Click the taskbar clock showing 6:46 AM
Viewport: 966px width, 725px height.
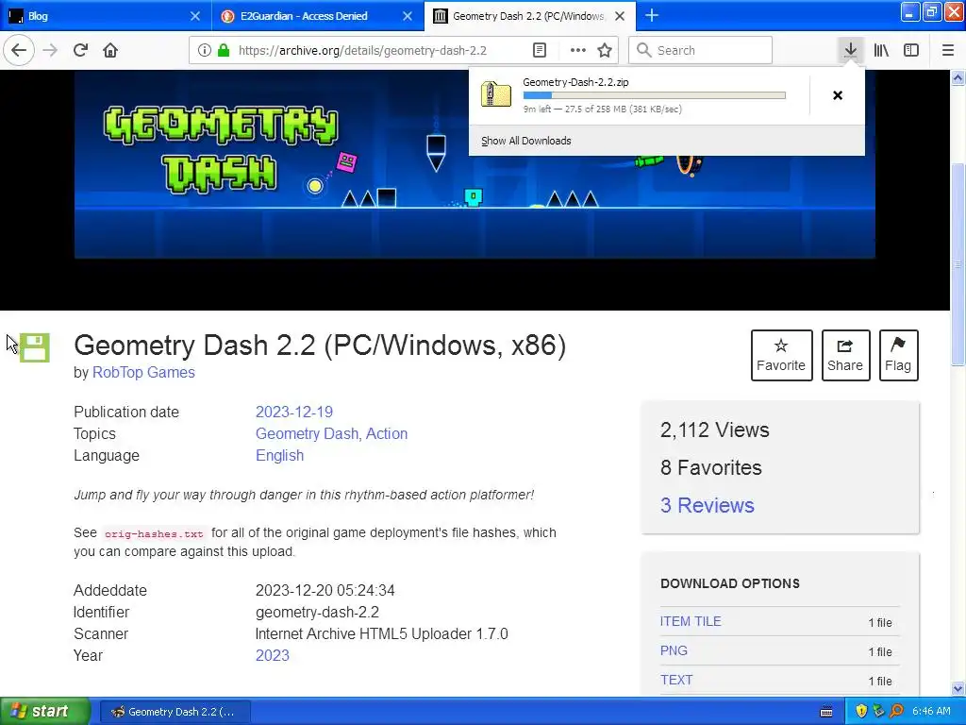point(931,711)
